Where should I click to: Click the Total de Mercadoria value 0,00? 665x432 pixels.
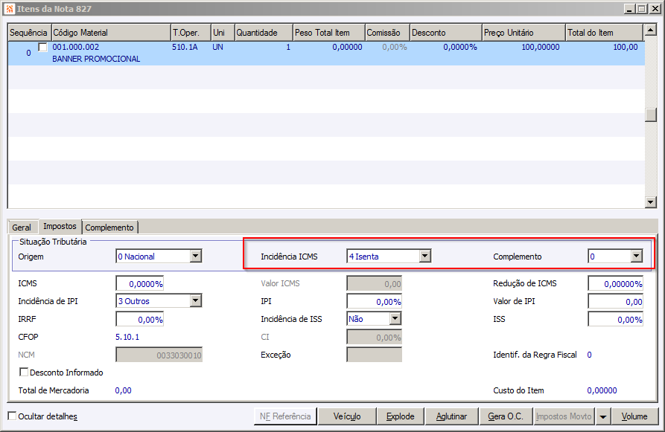coord(123,390)
